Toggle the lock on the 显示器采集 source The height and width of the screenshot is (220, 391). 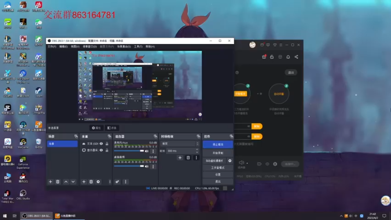(x=107, y=150)
